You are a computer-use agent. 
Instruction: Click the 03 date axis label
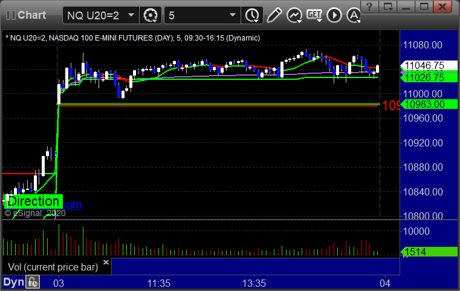[59, 283]
